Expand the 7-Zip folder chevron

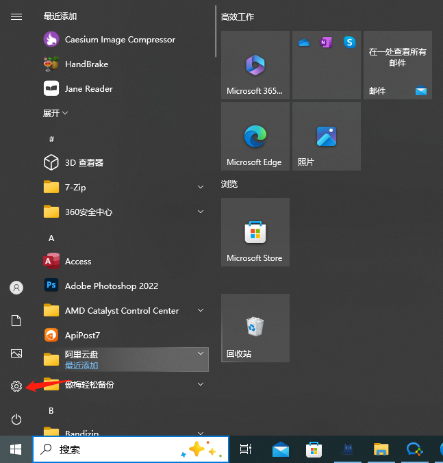pyautogui.click(x=201, y=187)
